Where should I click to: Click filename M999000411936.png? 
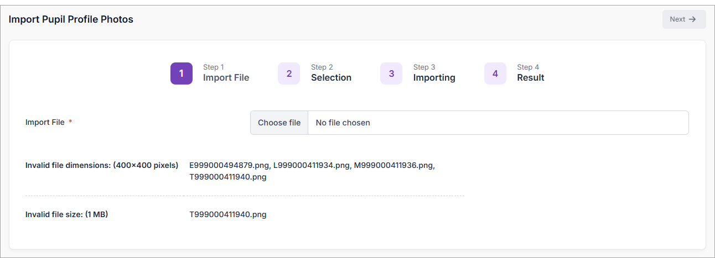(394, 165)
